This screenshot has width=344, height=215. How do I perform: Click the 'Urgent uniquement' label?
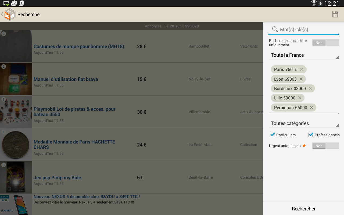click(285, 146)
